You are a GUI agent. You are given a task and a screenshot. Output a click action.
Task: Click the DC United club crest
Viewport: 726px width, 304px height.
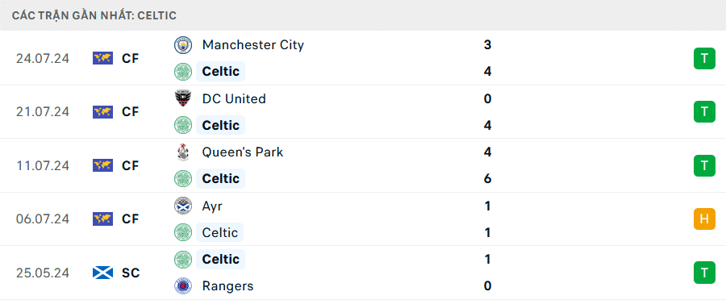click(x=183, y=98)
